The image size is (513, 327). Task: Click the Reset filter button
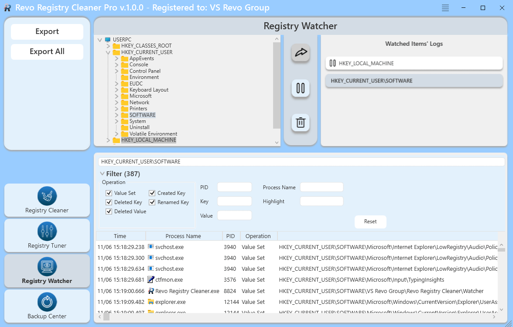point(370,221)
